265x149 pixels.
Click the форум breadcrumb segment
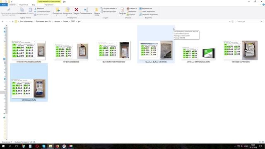pyautogui.click(x=57, y=22)
